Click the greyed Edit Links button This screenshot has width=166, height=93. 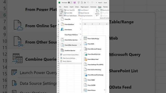pos(104,16)
